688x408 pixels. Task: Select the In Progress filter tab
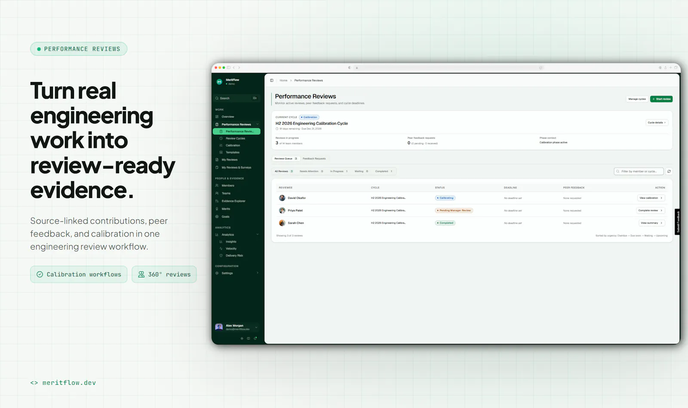pos(339,171)
